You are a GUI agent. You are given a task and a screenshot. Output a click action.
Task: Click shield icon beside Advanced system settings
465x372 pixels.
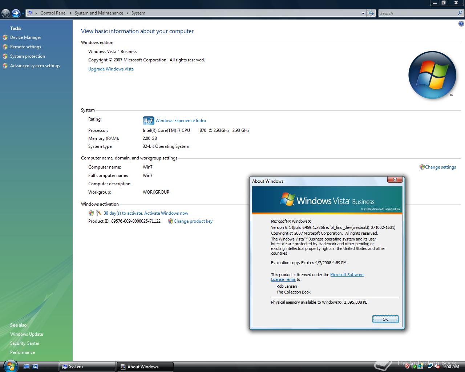[5, 66]
